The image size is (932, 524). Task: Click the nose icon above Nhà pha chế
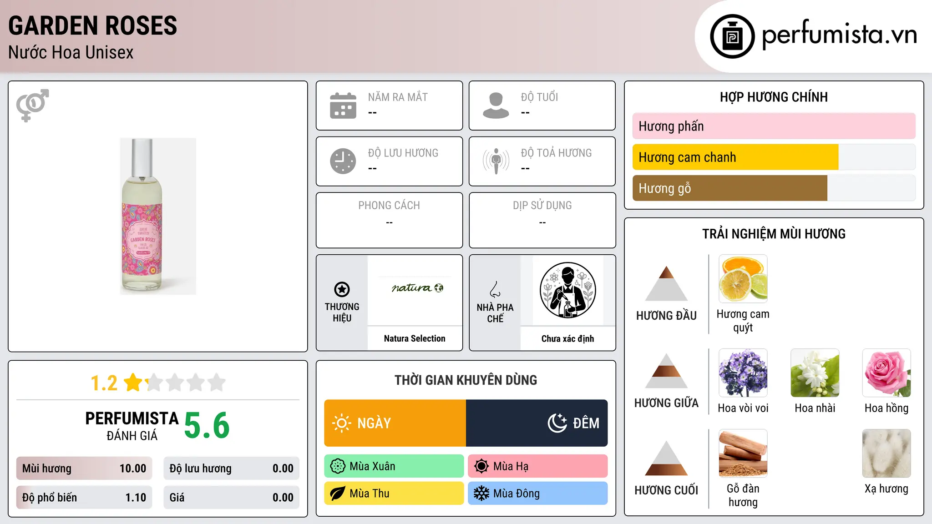(495, 289)
